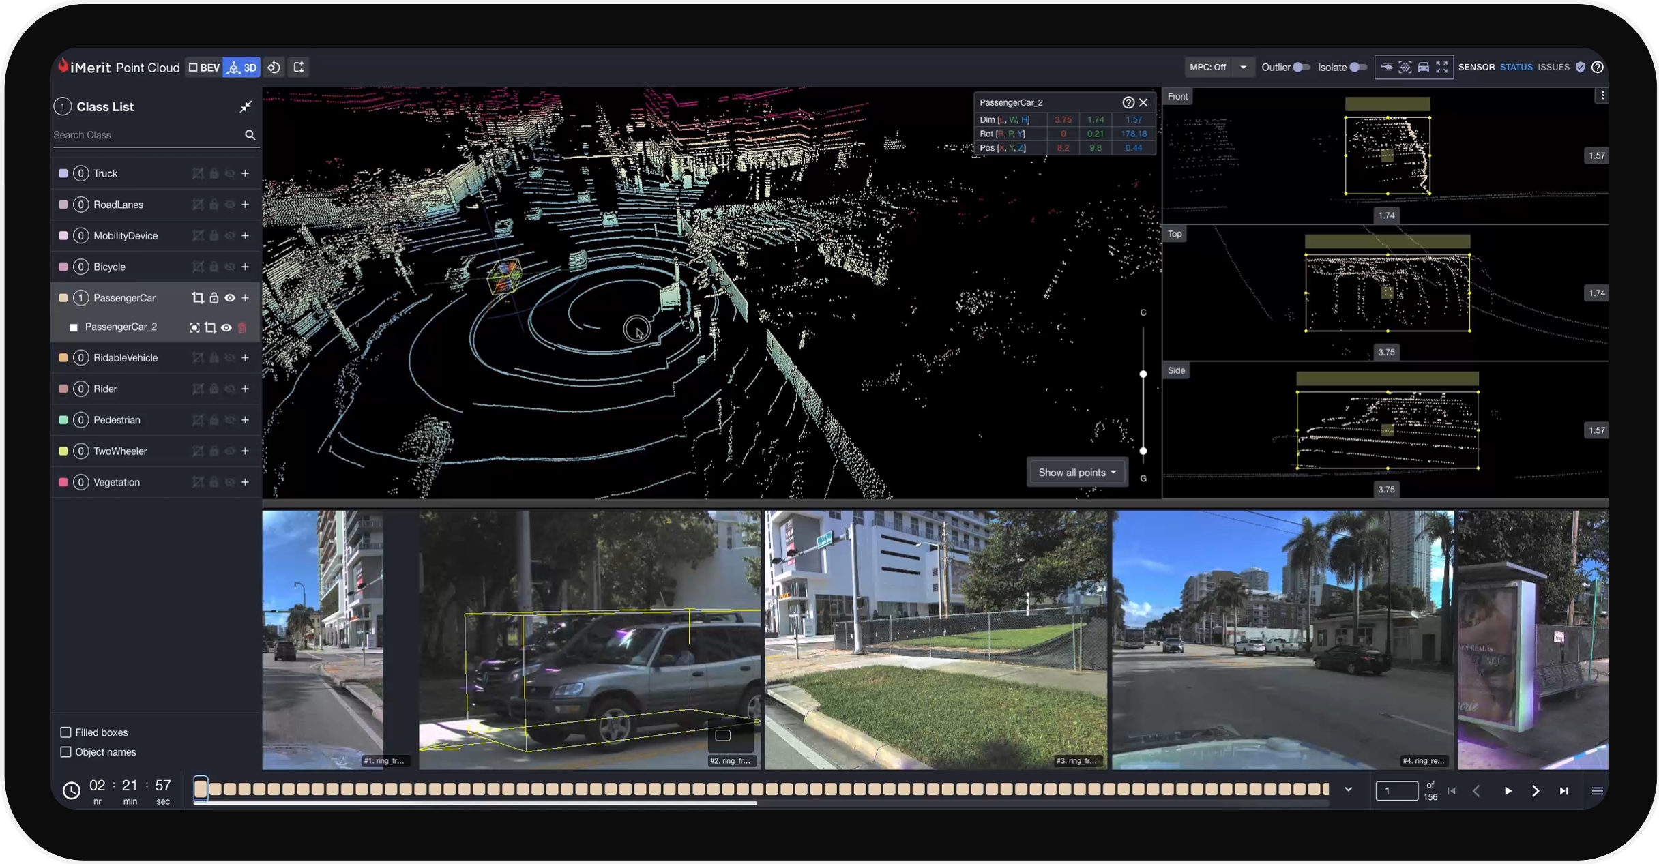1659x864 pixels.
Task: Enable the Outlier toggle
Action: point(1302,67)
